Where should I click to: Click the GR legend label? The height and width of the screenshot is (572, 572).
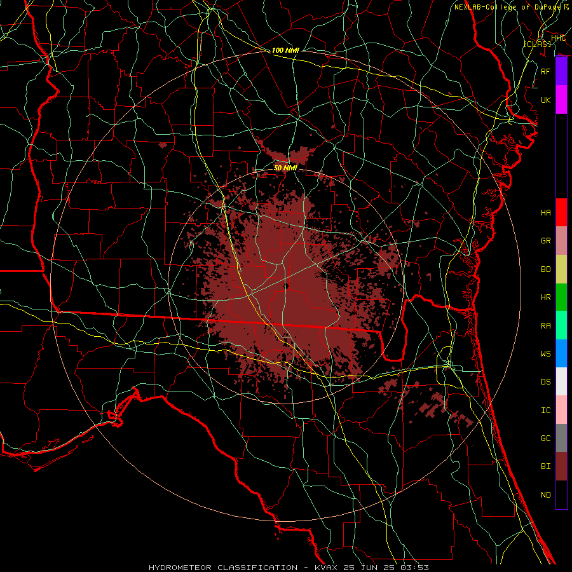pyautogui.click(x=545, y=241)
